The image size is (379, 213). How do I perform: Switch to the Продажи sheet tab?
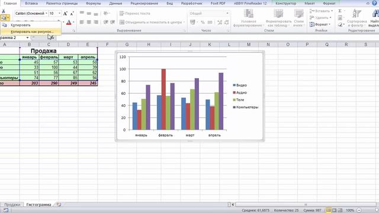[x=12, y=205]
